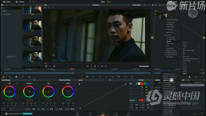Open the Color Match palette icon
Screen dimensions: 206x116
click(x=10, y=77)
